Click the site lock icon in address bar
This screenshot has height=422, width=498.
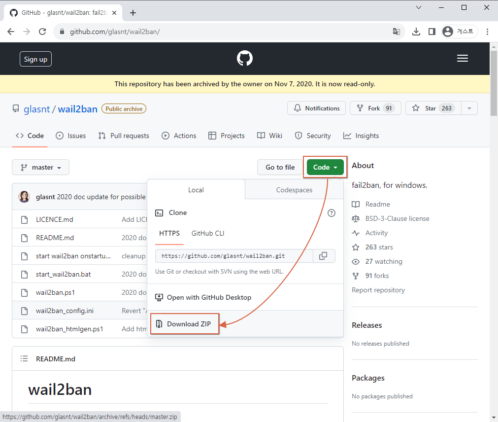(62, 32)
